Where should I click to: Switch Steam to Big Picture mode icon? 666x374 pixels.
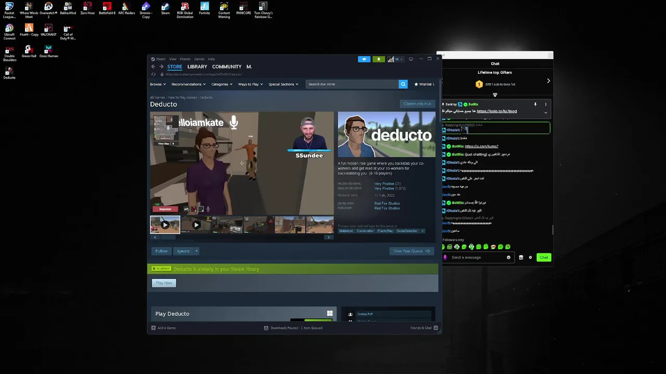point(411,59)
